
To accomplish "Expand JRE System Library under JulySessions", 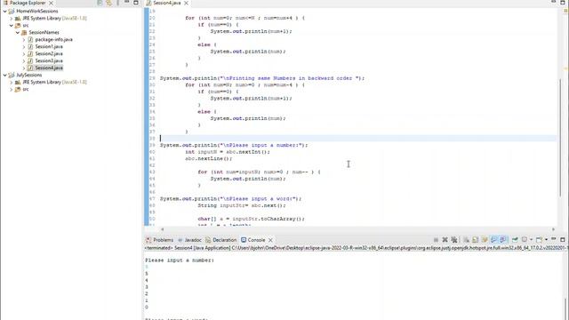I will (12, 82).
